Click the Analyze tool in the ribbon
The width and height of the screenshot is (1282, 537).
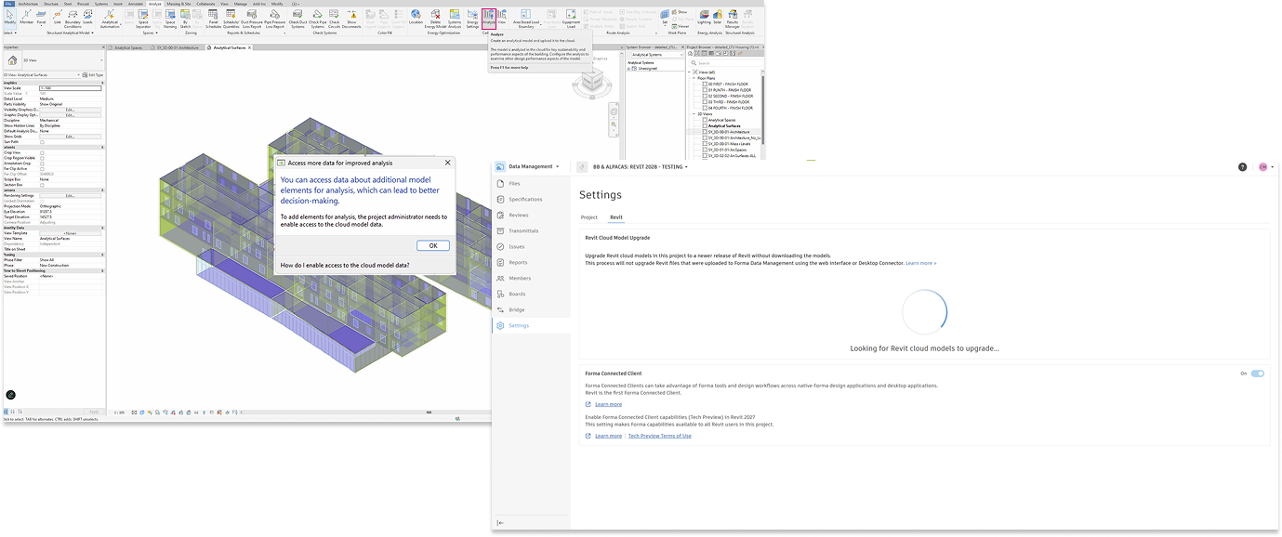coord(489,18)
